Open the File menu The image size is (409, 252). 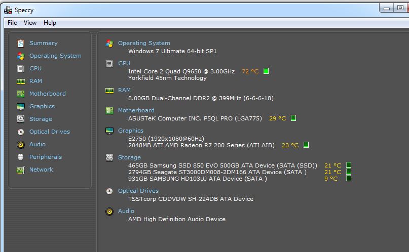click(x=12, y=23)
